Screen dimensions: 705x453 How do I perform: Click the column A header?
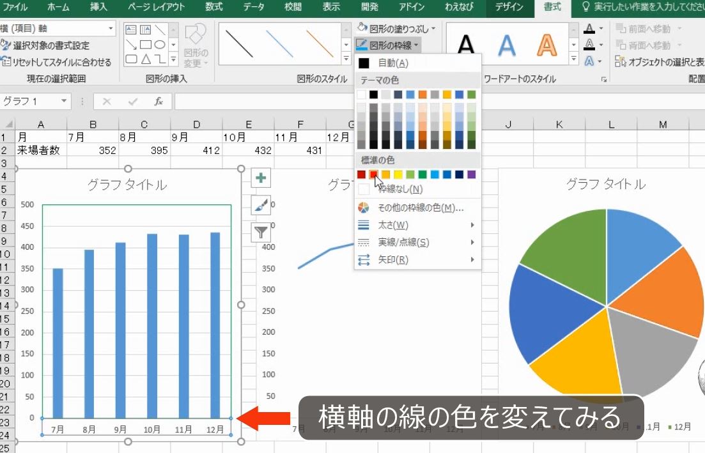pos(40,125)
